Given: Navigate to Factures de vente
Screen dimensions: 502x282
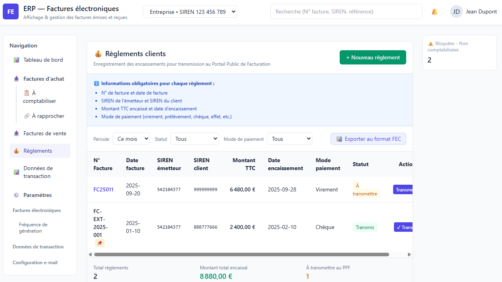Looking at the screenshot, I should click(x=40, y=134).
